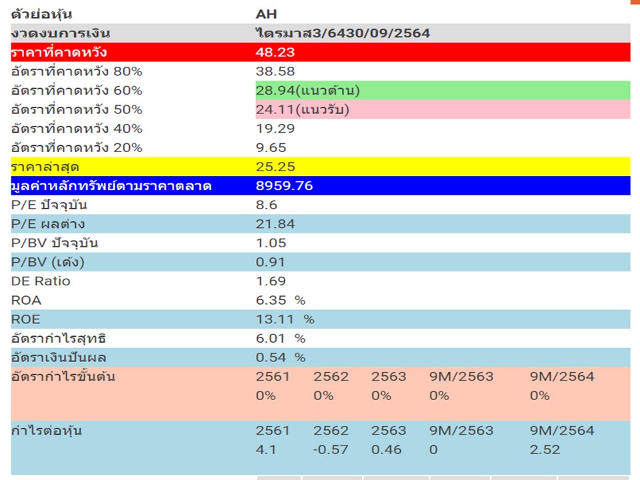
Task: Click the P/BV ปัจจุบัน value 1.05
Action: pyautogui.click(x=271, y=243)
